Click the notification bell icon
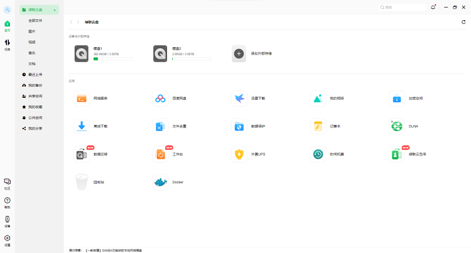This screenshot has width=471, height=253. point(433,7)
